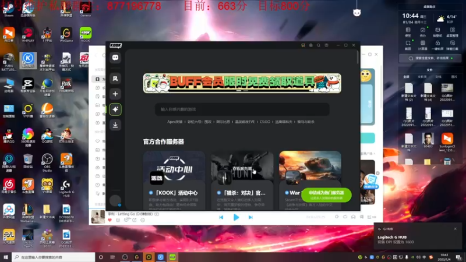
Task: Download the current song in music player
Action: coord(118,220)
